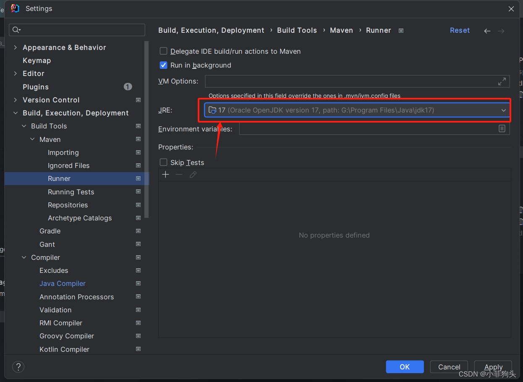Collapse Build, Execution, Deployment section
This screenshot has width=523, height=382.
click(x=16, y=113)
